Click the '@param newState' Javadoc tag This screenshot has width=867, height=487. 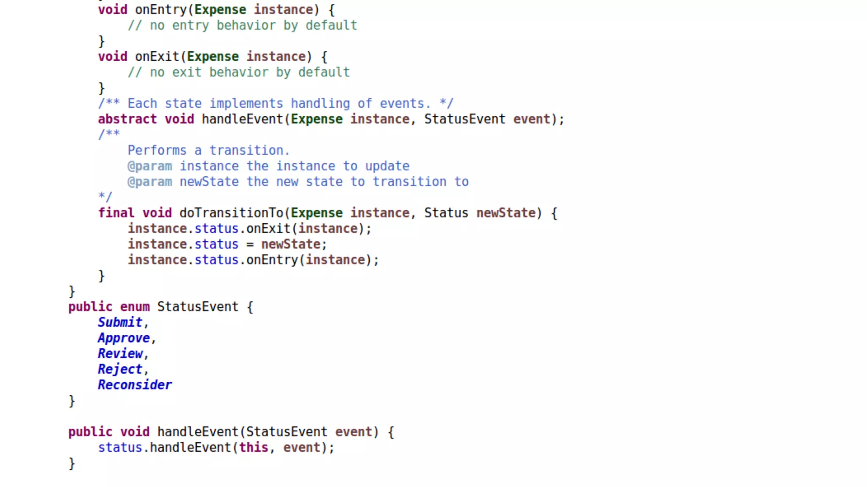[x=150, y=182]
